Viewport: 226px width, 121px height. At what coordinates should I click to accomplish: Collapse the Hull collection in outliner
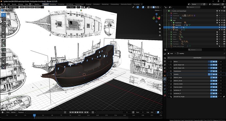point(169,20)
